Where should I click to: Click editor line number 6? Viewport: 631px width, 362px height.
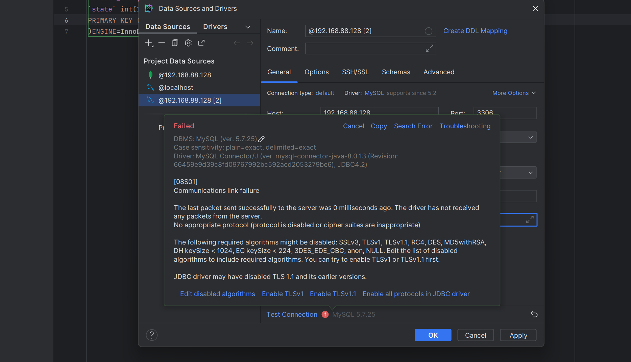(x=66, y=20)
